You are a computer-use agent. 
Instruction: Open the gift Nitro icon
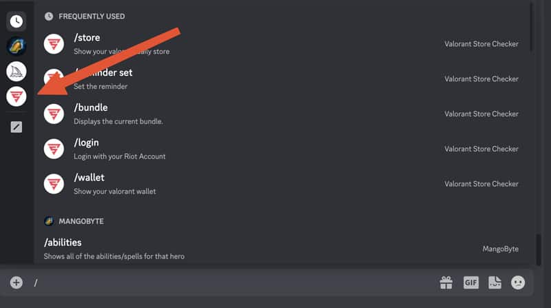[446, 283]
